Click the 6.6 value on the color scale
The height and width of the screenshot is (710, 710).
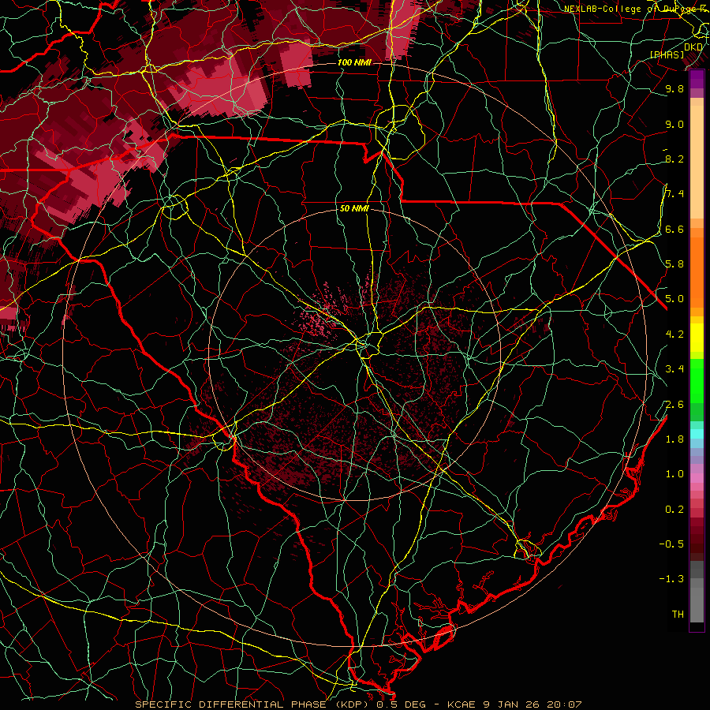[x=674, y=229]
